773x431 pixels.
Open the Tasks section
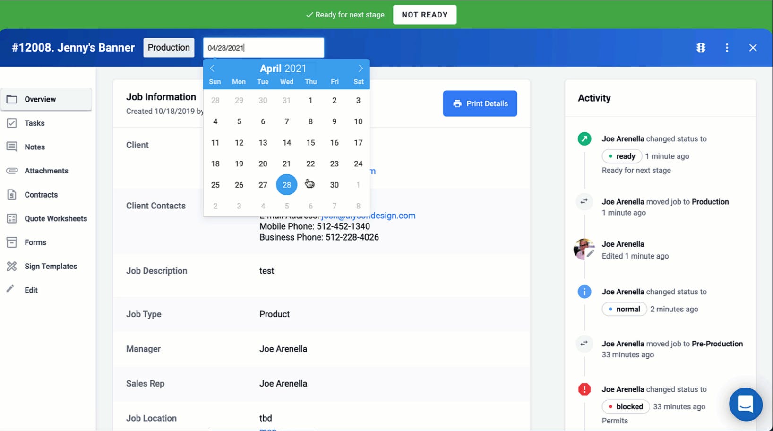(34, 123)
